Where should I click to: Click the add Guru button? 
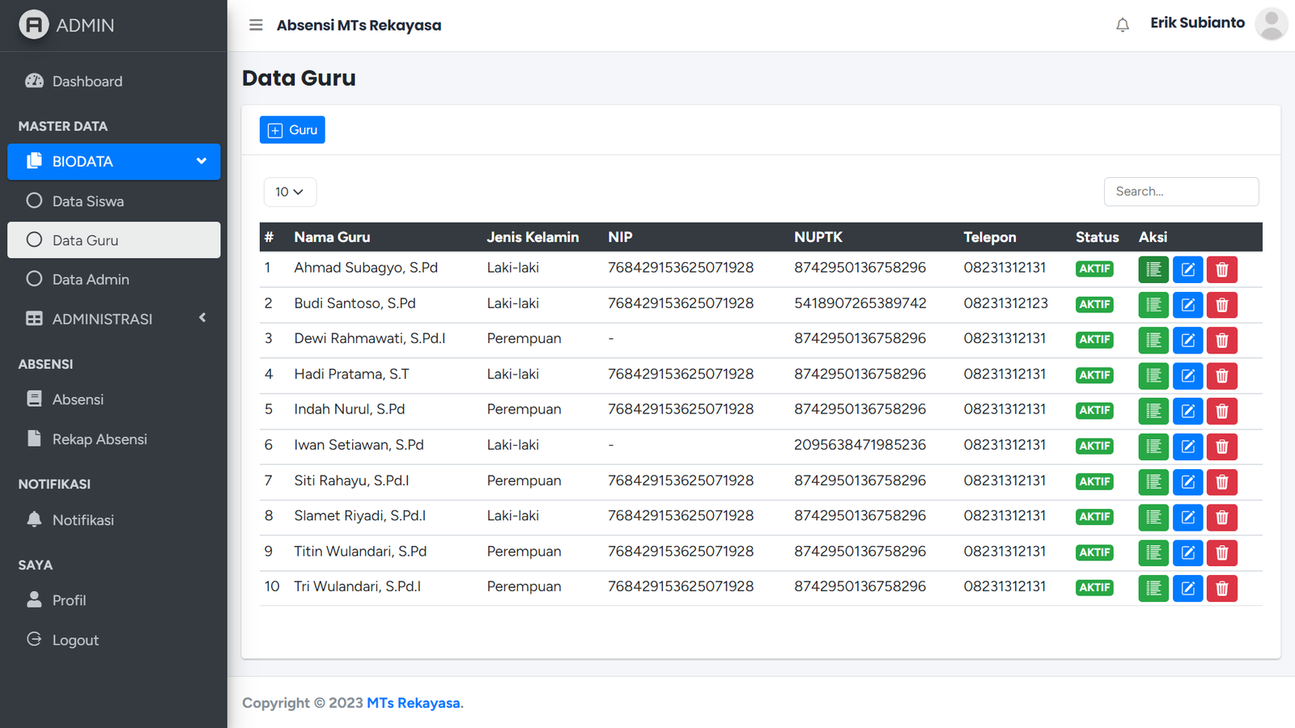[292, 130]
